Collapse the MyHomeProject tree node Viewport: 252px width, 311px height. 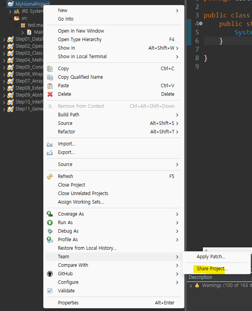[4, 4]
